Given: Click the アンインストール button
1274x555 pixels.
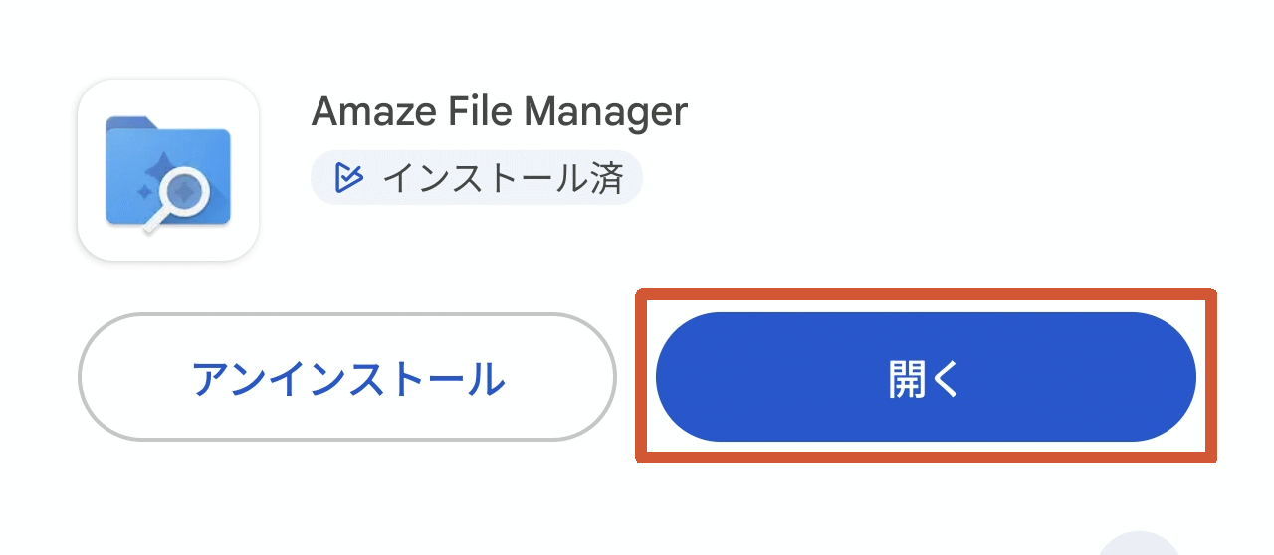Looking at the screenshot, I should (346, 377).
